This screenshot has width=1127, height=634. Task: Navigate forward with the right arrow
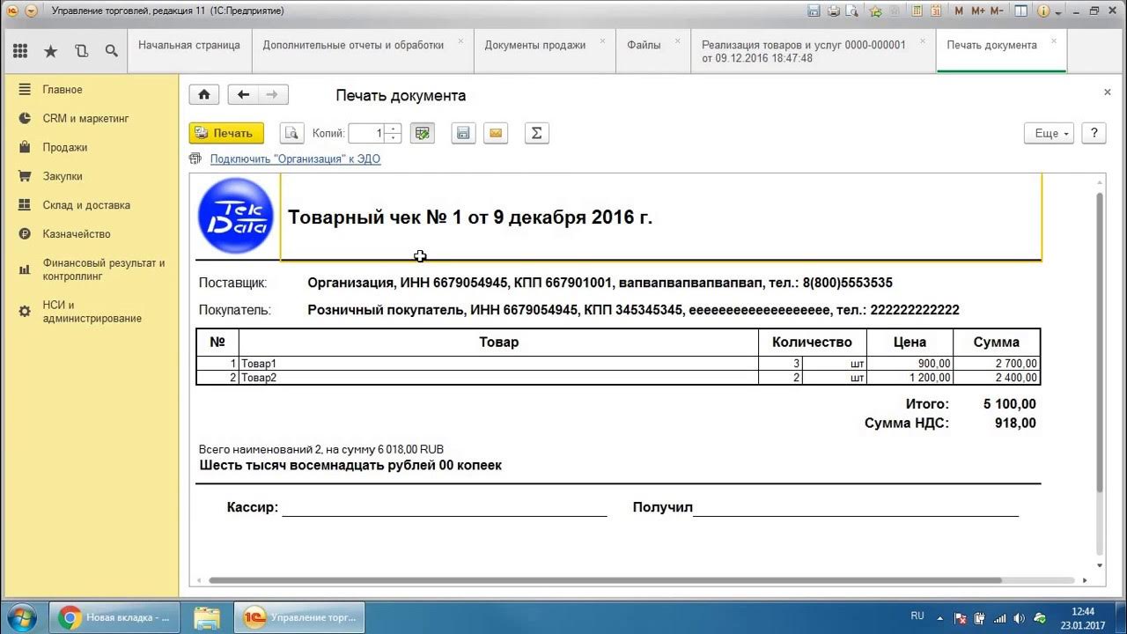(273, 95)
